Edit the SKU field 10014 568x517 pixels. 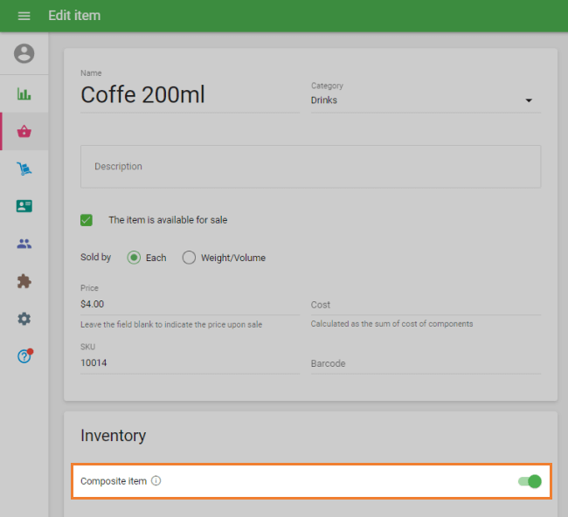(x=190, y=362)
